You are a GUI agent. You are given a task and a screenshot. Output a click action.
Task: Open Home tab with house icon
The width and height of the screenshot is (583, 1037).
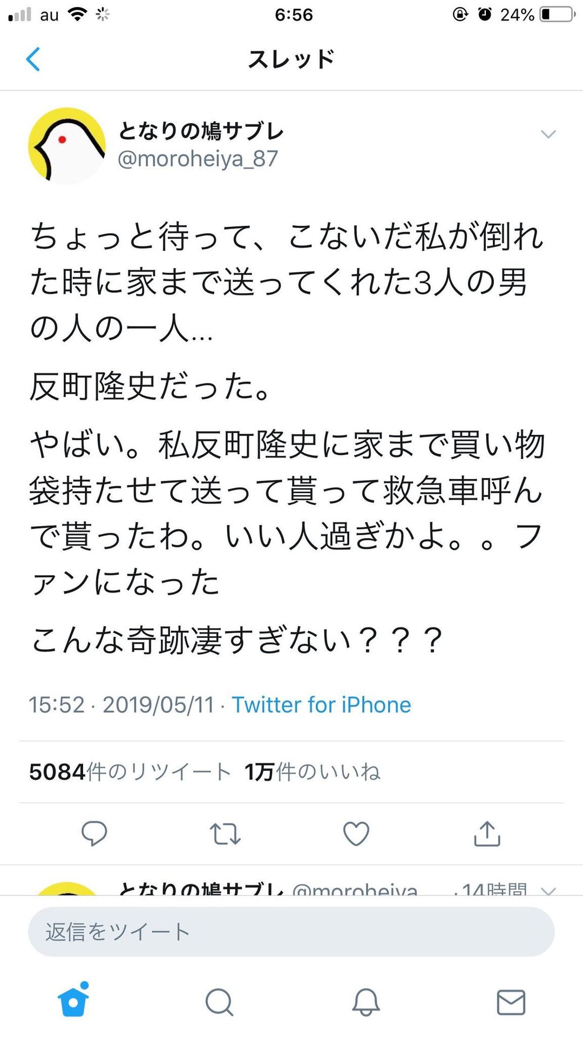[x=73, y=1000]
